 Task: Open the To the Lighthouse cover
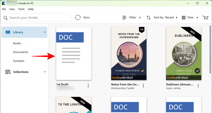(74, 105)
